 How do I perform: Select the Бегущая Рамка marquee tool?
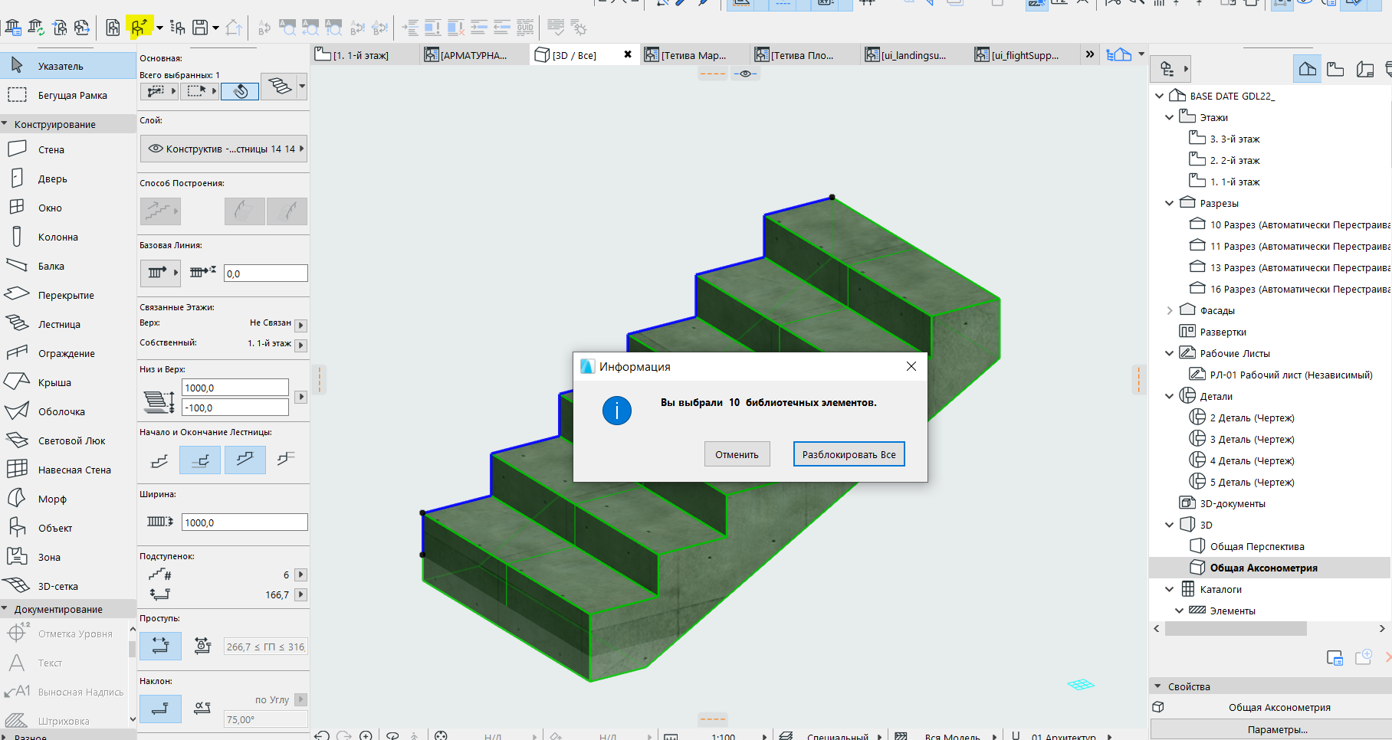pyautogui.click(x=68, y=95)
